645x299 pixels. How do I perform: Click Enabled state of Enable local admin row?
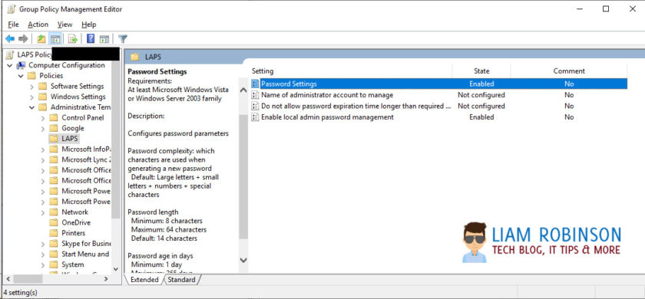coord(481,117)
